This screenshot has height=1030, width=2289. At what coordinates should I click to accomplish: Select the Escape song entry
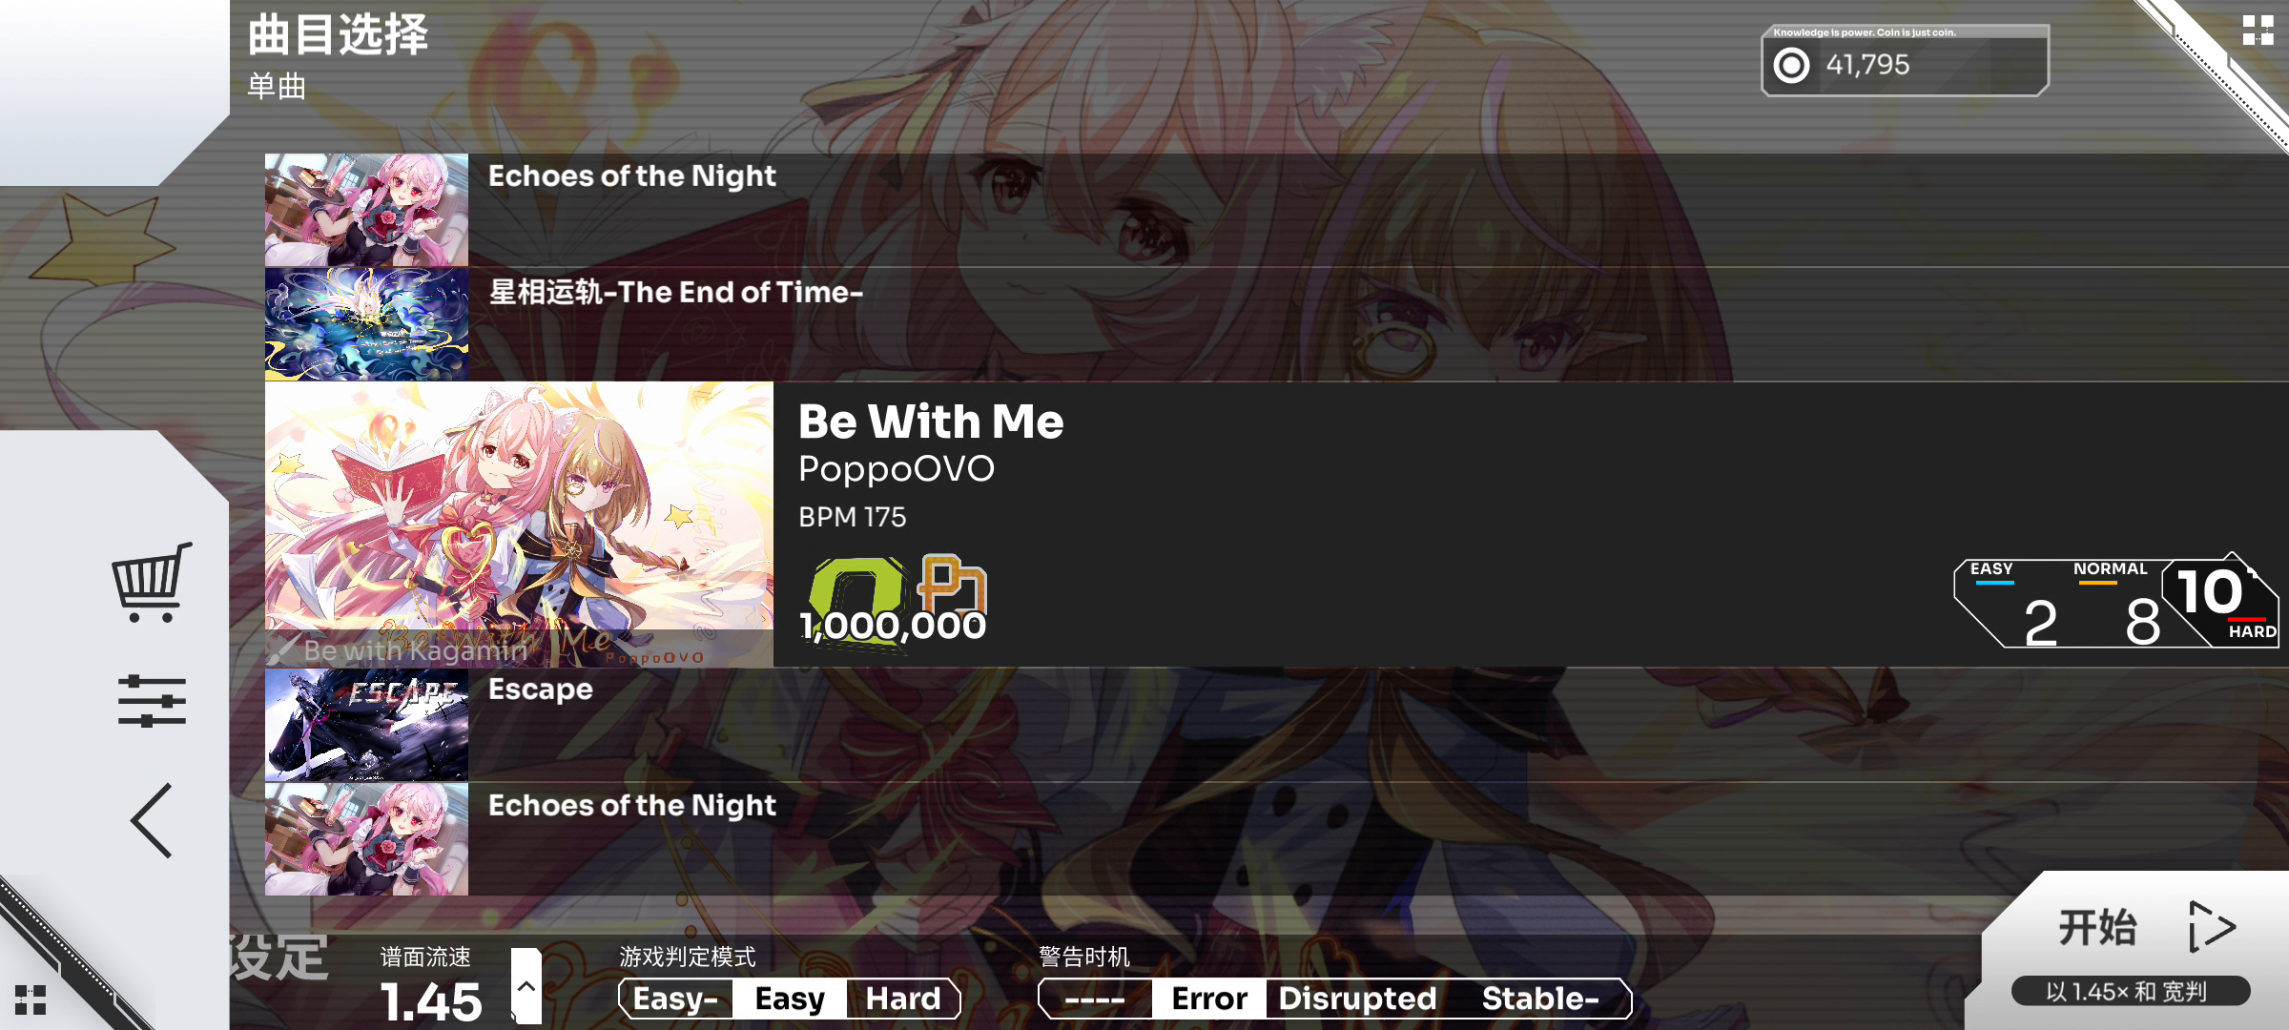click(1277, 725)
